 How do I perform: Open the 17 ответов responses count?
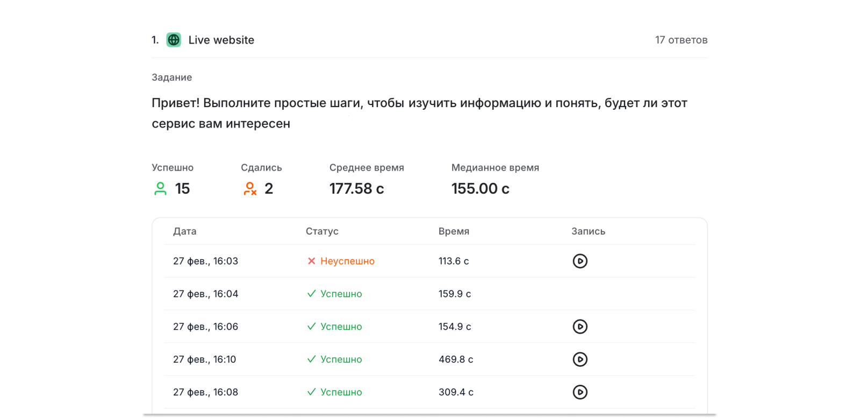pyautogui.click(x=681, y=40)
